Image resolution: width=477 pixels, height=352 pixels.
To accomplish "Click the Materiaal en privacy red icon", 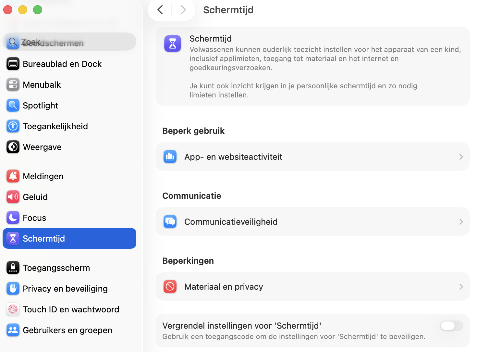I will click(x=170, y=286).
